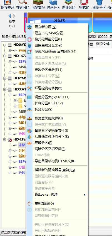Click the 恢复文件 toolbar icon
This screenshot has width=112, height=236.
(38, 2)
